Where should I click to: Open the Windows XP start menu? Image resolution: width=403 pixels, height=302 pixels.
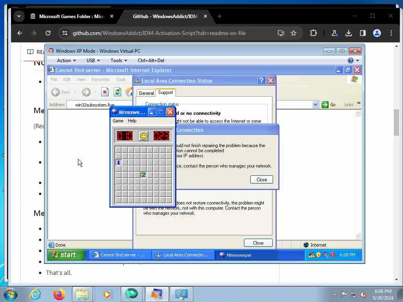pyautogui.click(x=66, y=255)
